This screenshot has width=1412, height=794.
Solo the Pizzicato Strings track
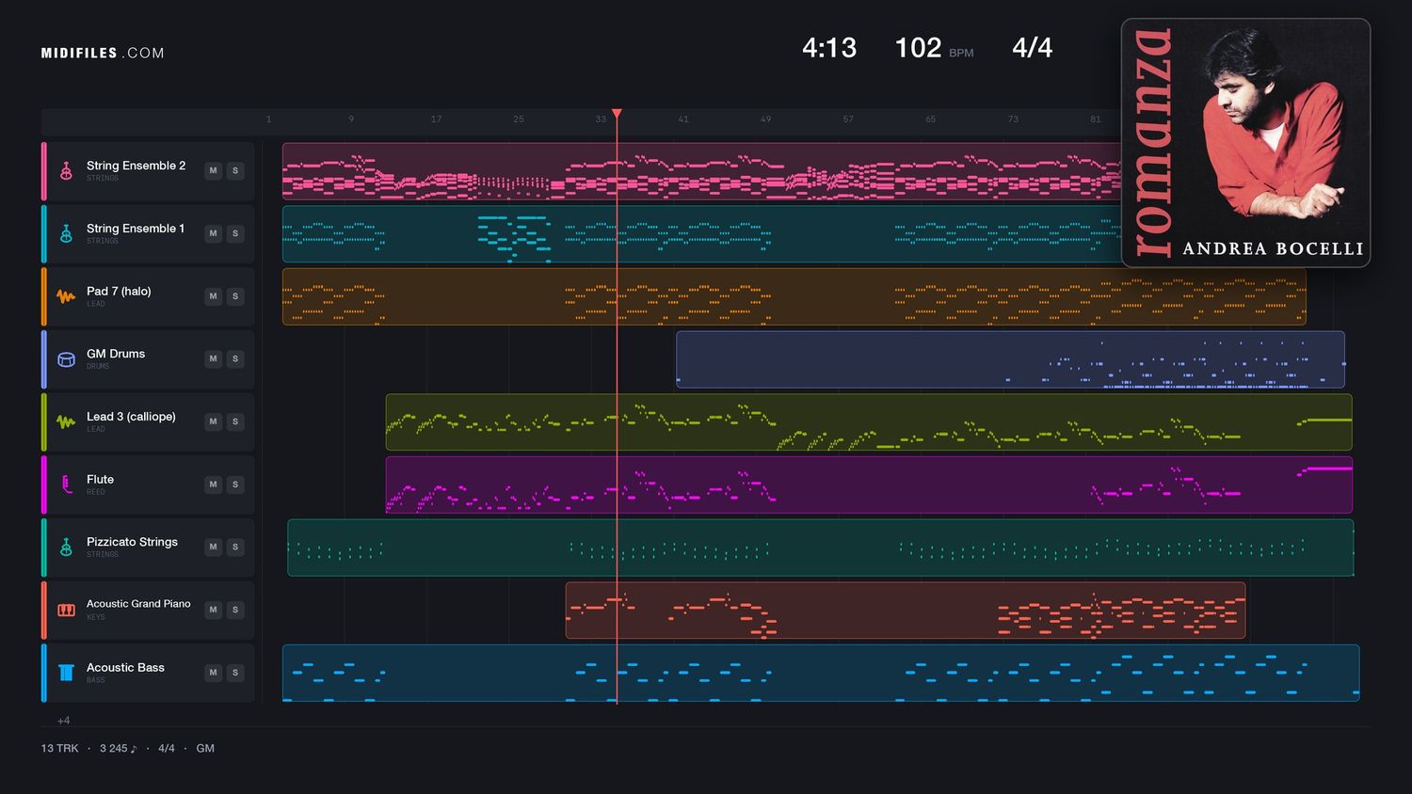click(235, 548)
